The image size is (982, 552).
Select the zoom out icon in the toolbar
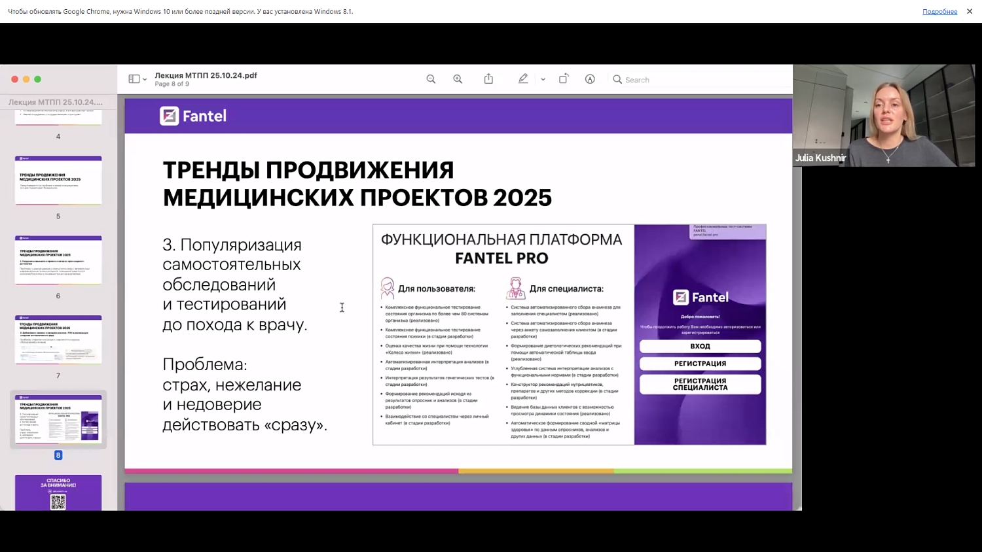click(431, 78)
